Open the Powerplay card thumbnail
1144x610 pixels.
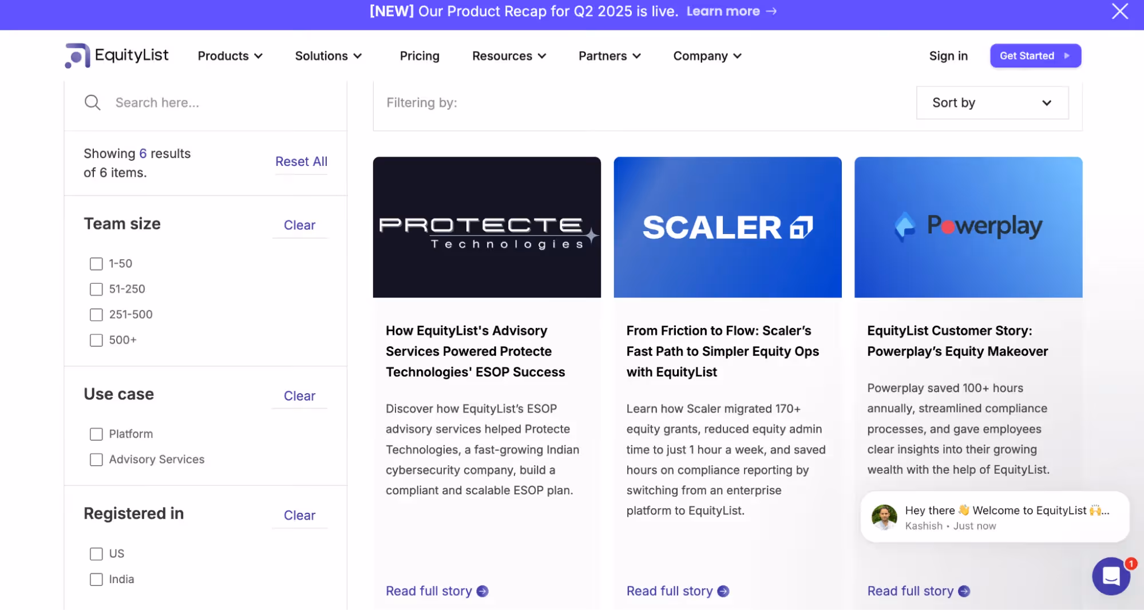tap(968, 227)
